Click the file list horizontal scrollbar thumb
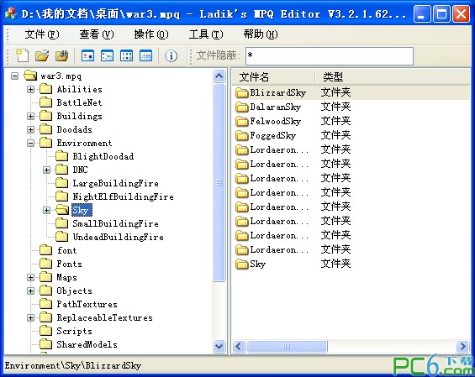The height and width of the screenshot is (377, 475). click(287, 346)
